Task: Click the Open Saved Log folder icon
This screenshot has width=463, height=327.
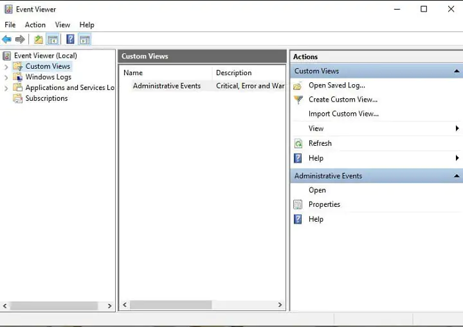Action: point(298,85)
